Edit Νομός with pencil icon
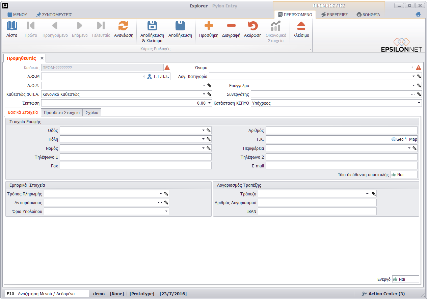 (209, 148)
